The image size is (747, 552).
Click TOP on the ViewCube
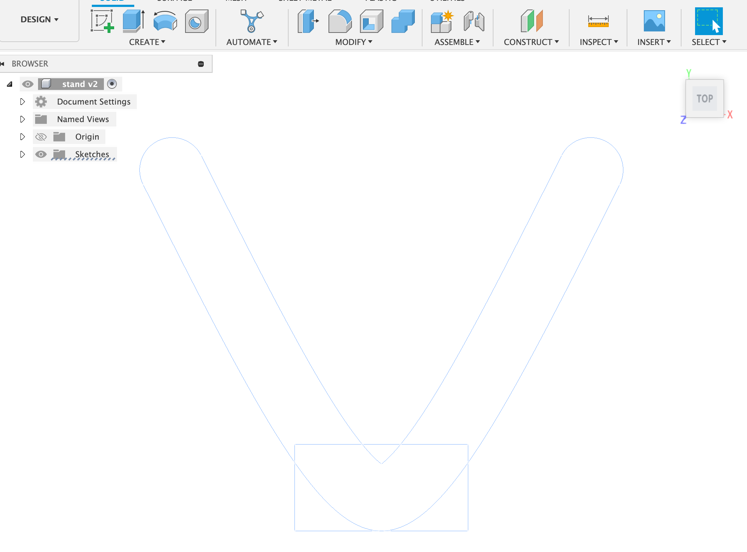coord(705,98)
